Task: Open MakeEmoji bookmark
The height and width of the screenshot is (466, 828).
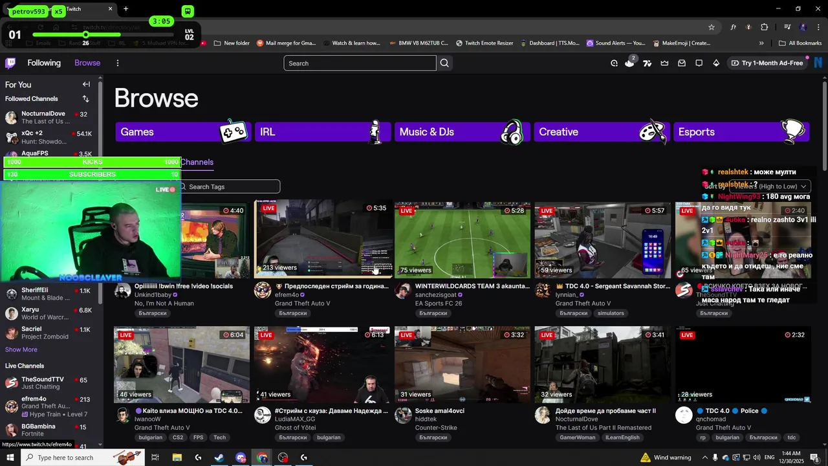Action: pyautogui.click(x=682, y=43)
